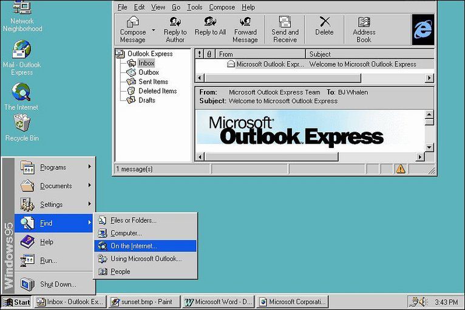Open the Tools menu
Screen dimensions: 465x310
pyautogui.click(x=194, y=7)
